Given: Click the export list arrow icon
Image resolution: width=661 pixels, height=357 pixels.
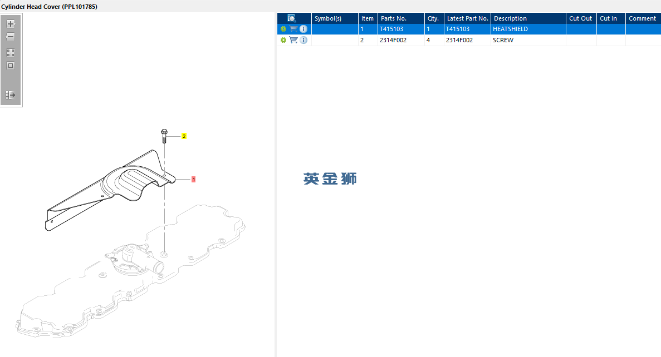Looking at the screenshot, I should pyautogui.click(x=11, y=95).
